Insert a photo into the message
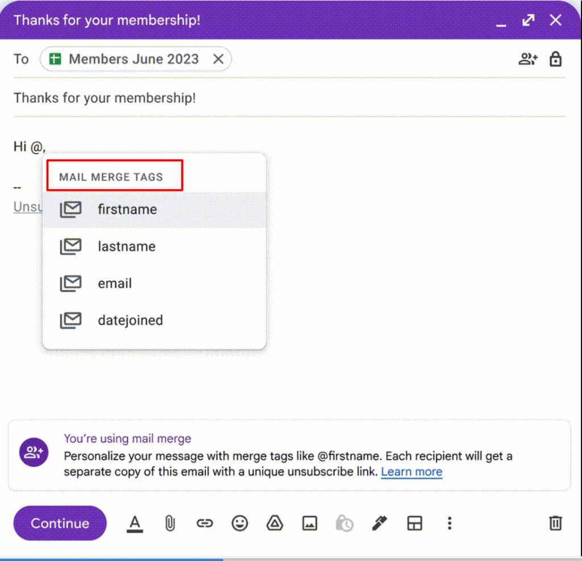Screen dimensions: 582x561 [310, 523]
